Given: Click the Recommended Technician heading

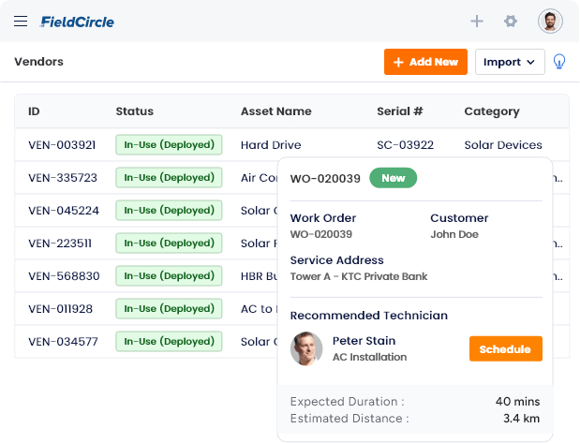Looking at the screenshot, I should point(369,316).
